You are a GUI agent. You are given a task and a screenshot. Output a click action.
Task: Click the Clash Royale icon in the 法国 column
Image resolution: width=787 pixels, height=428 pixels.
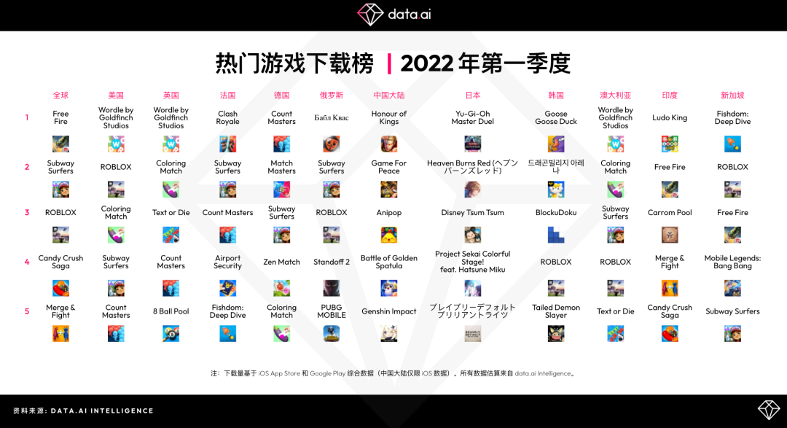[227, 144]
